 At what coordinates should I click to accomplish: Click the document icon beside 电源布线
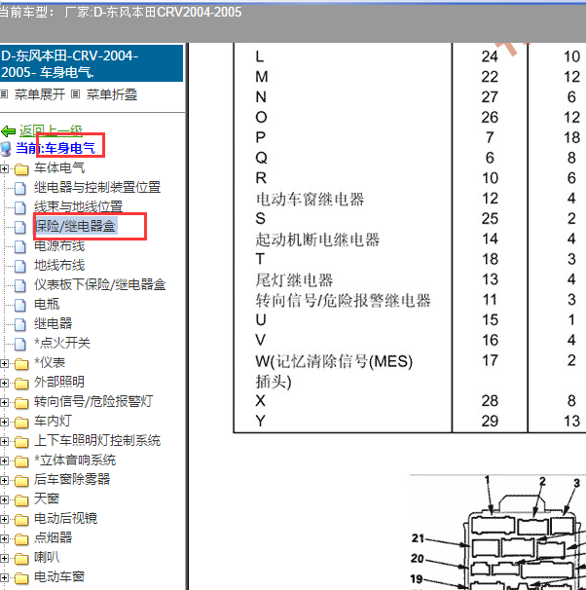pos(20,247)
